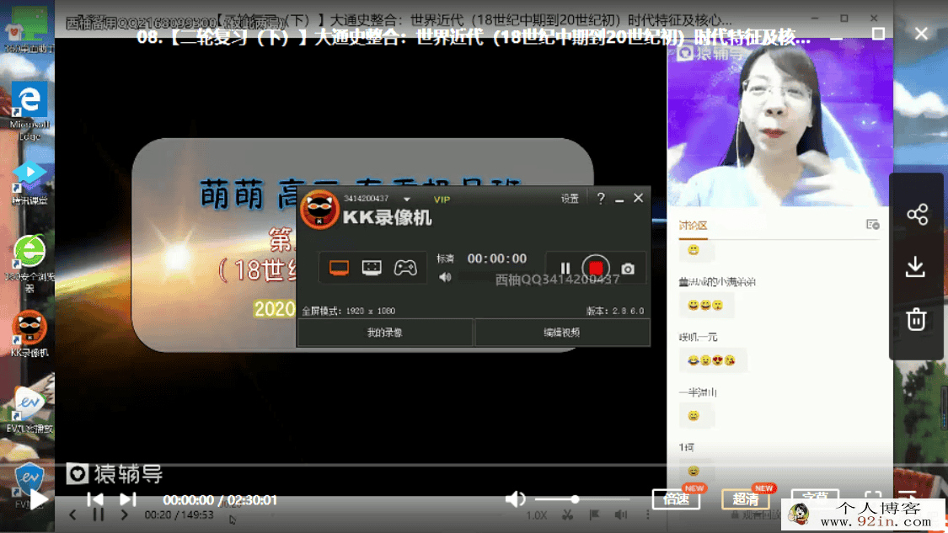Viewport: 948px width, 533px height.
Task: Click the inner player scissors clip icon
Action: coord(567,514)
